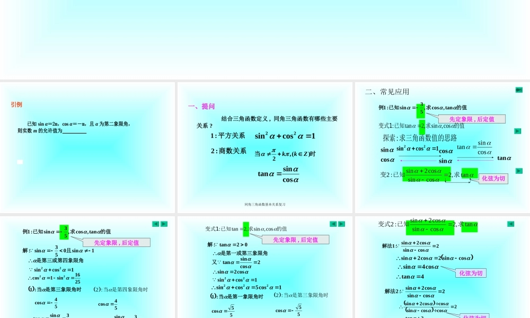Click (1):当α是第三象限角时 on 例1 slide
530x318 pixels.
[x=55, y=289]
